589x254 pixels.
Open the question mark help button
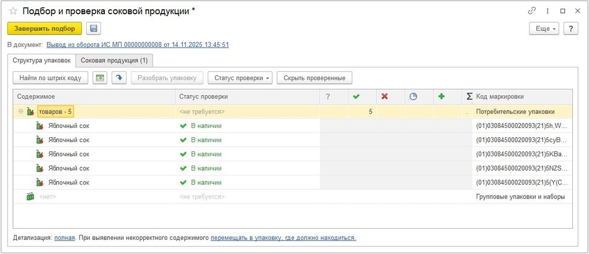pyautogui.click(x=570, y=28)
